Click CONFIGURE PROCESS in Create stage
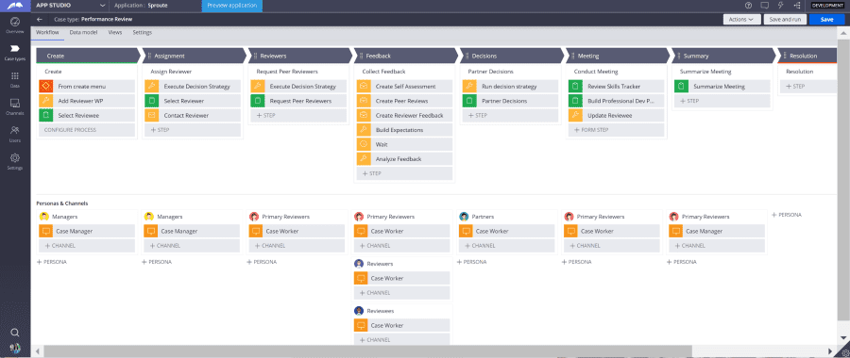 (87, 130)
